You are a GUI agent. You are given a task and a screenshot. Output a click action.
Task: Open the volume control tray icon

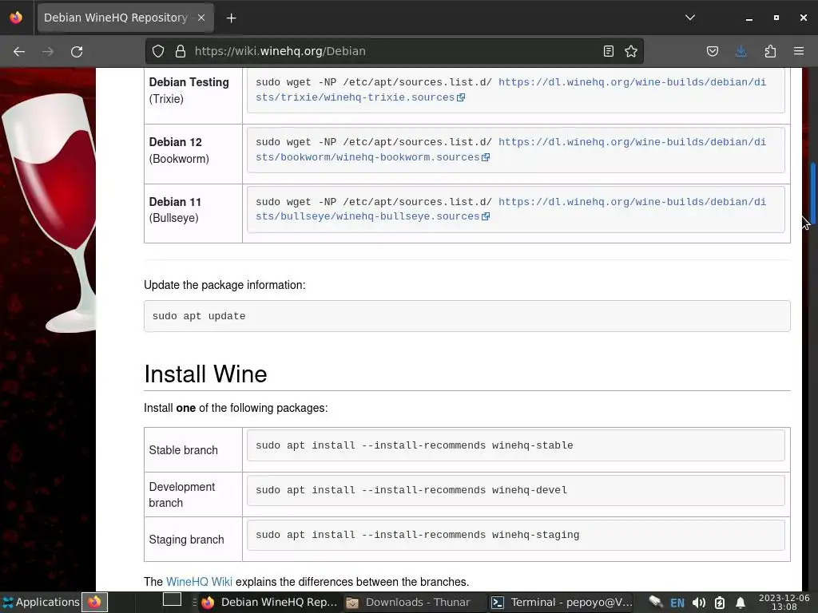pos(698,603)
